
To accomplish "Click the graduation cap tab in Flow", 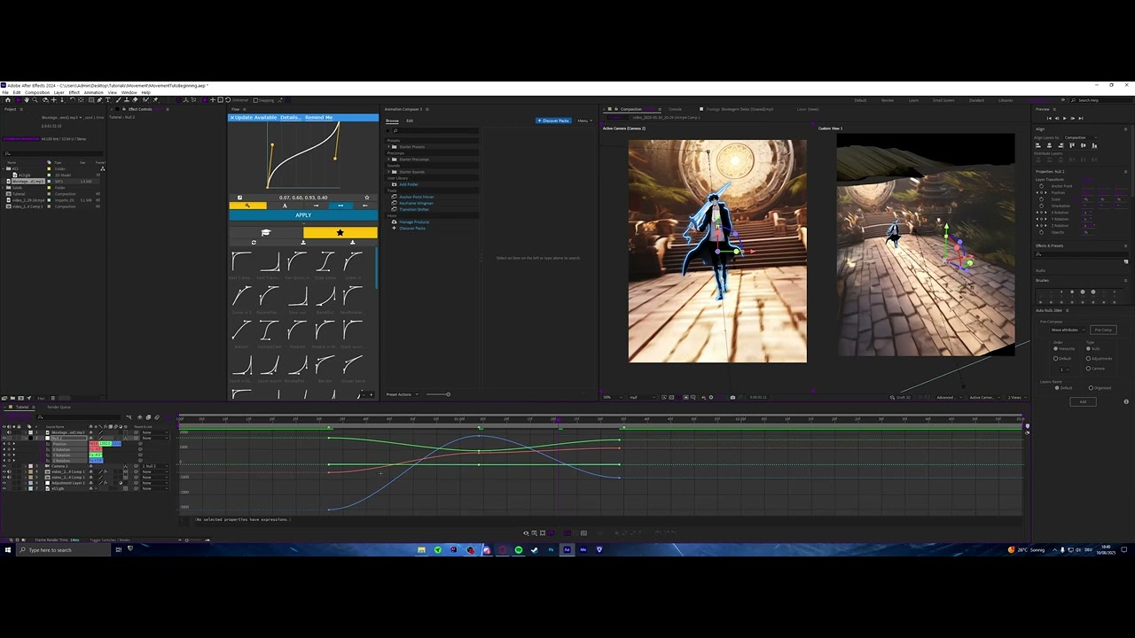I will (x=266, y=232).
